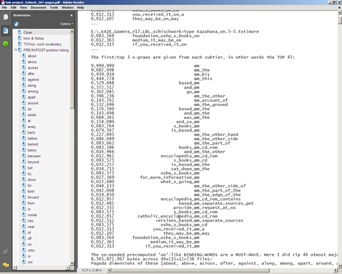Open the Window menu
342x274 pixels.
coord(68,7)
